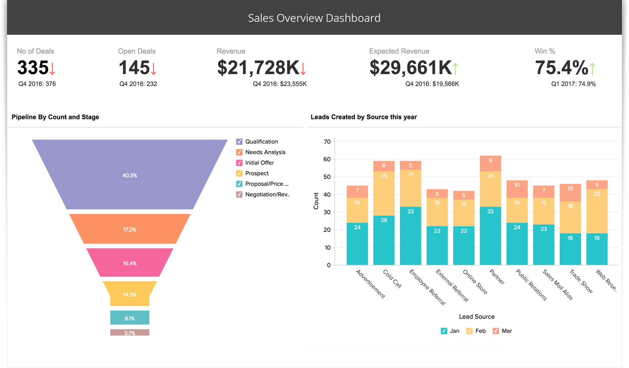Viewport: 629px width, 368px height.
Task: Toggle the Feb series legend checkbox
Action: click(x=470, y=331)
